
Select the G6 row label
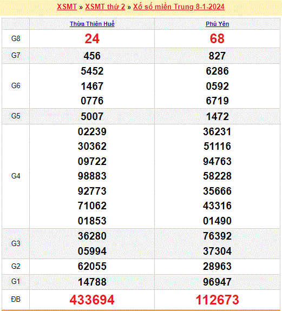16,85
